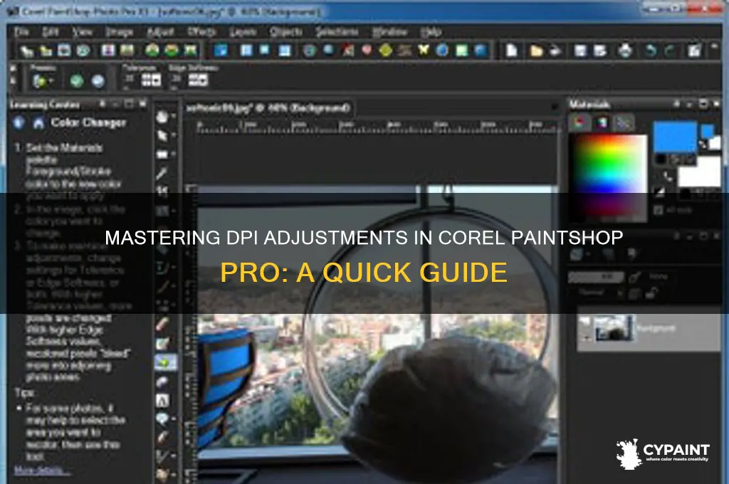The image size is (729, 484).
Task: Select the Pick arrow tool
Action: [162, 135]
